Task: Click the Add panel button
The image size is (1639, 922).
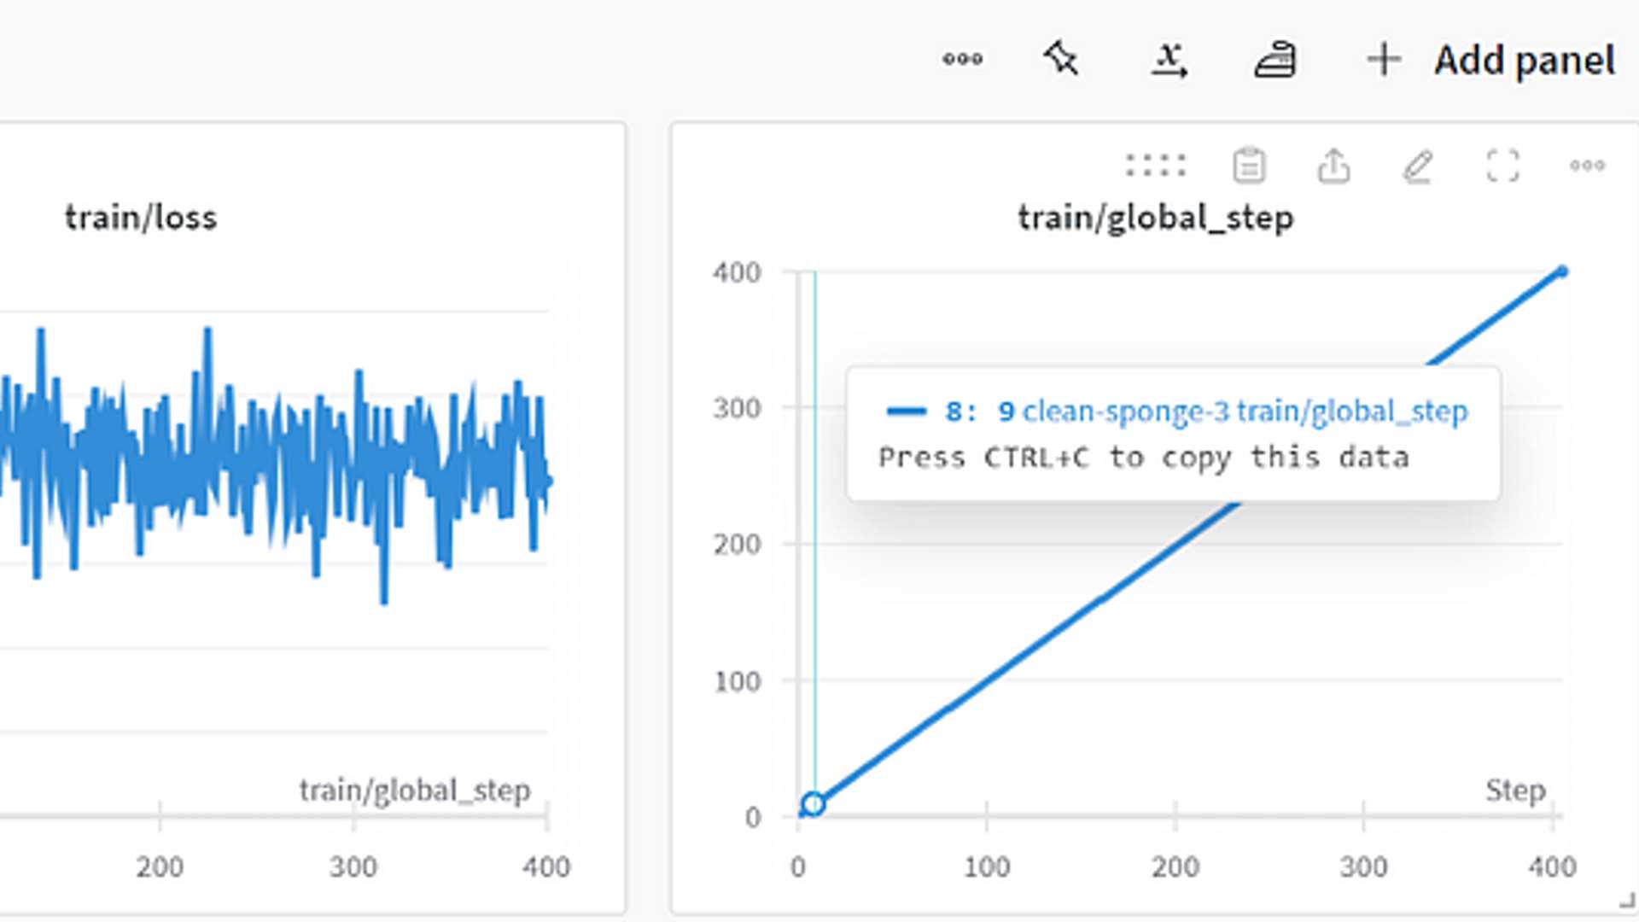Action: tap(1490, 60)
